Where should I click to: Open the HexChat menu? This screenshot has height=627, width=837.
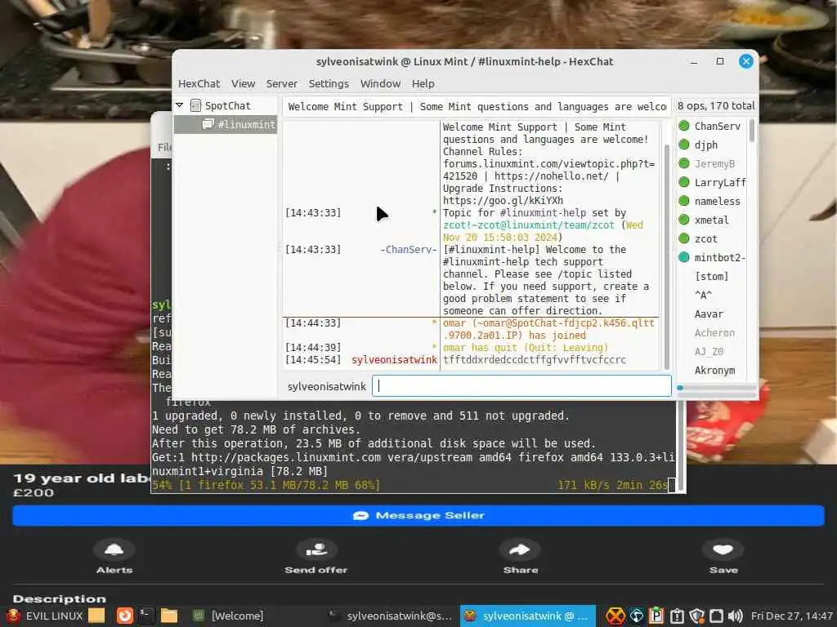click(199, 84)
